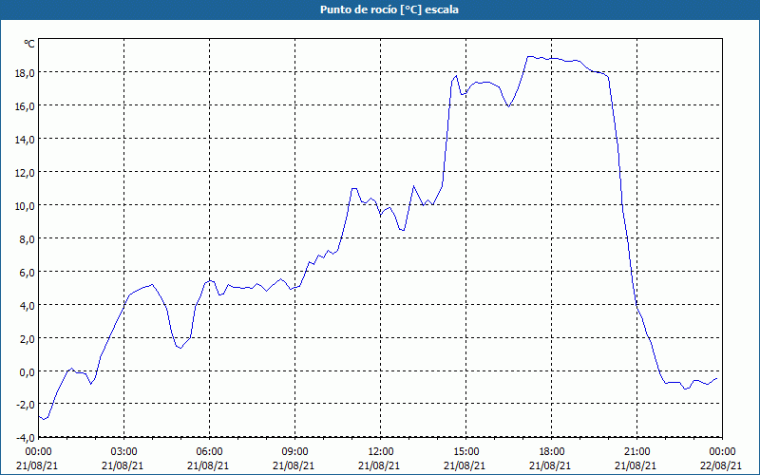Click the -2,0 y-axis value
The image size is (760, 475).
pos(26,406)
